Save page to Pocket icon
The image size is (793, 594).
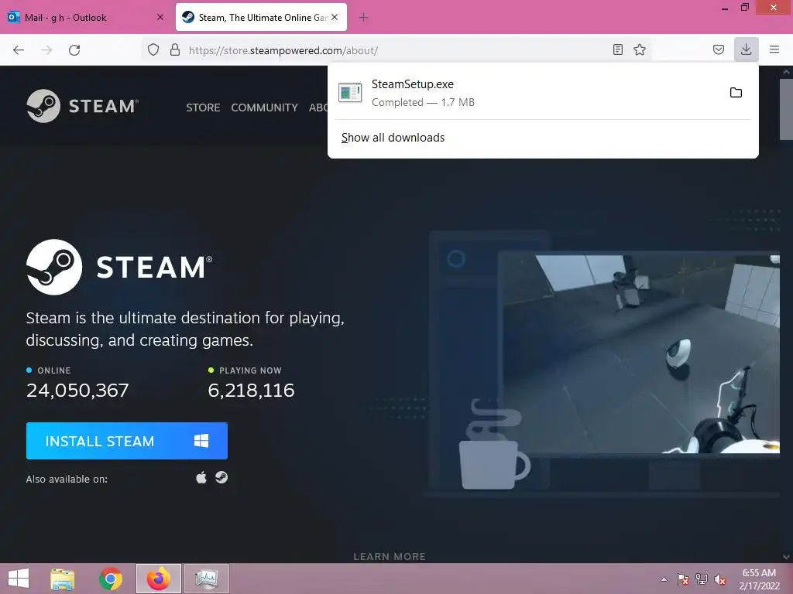point(718,49)
